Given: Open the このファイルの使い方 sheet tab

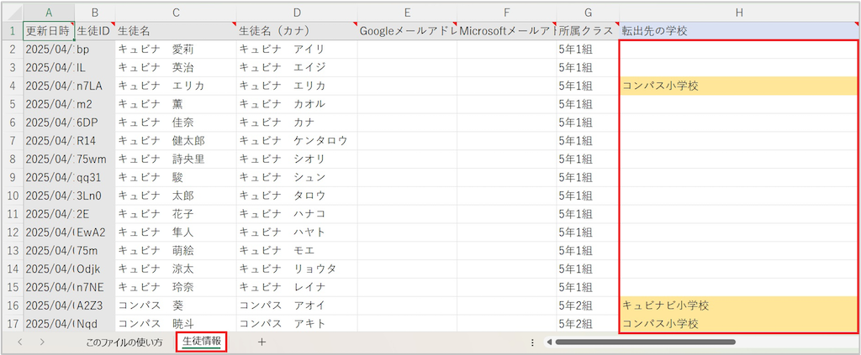Looking at the screenshot, I should tap(124, 342).
